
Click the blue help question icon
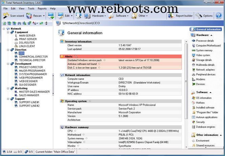click(x=219, y=16)
